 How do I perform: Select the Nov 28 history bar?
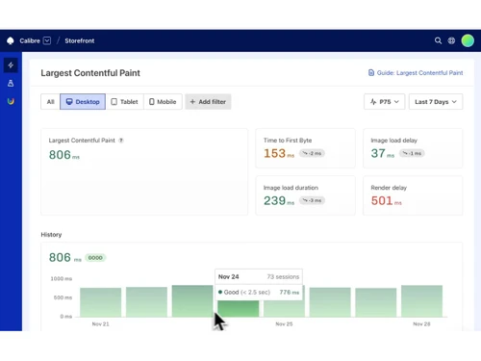point(421,301)
